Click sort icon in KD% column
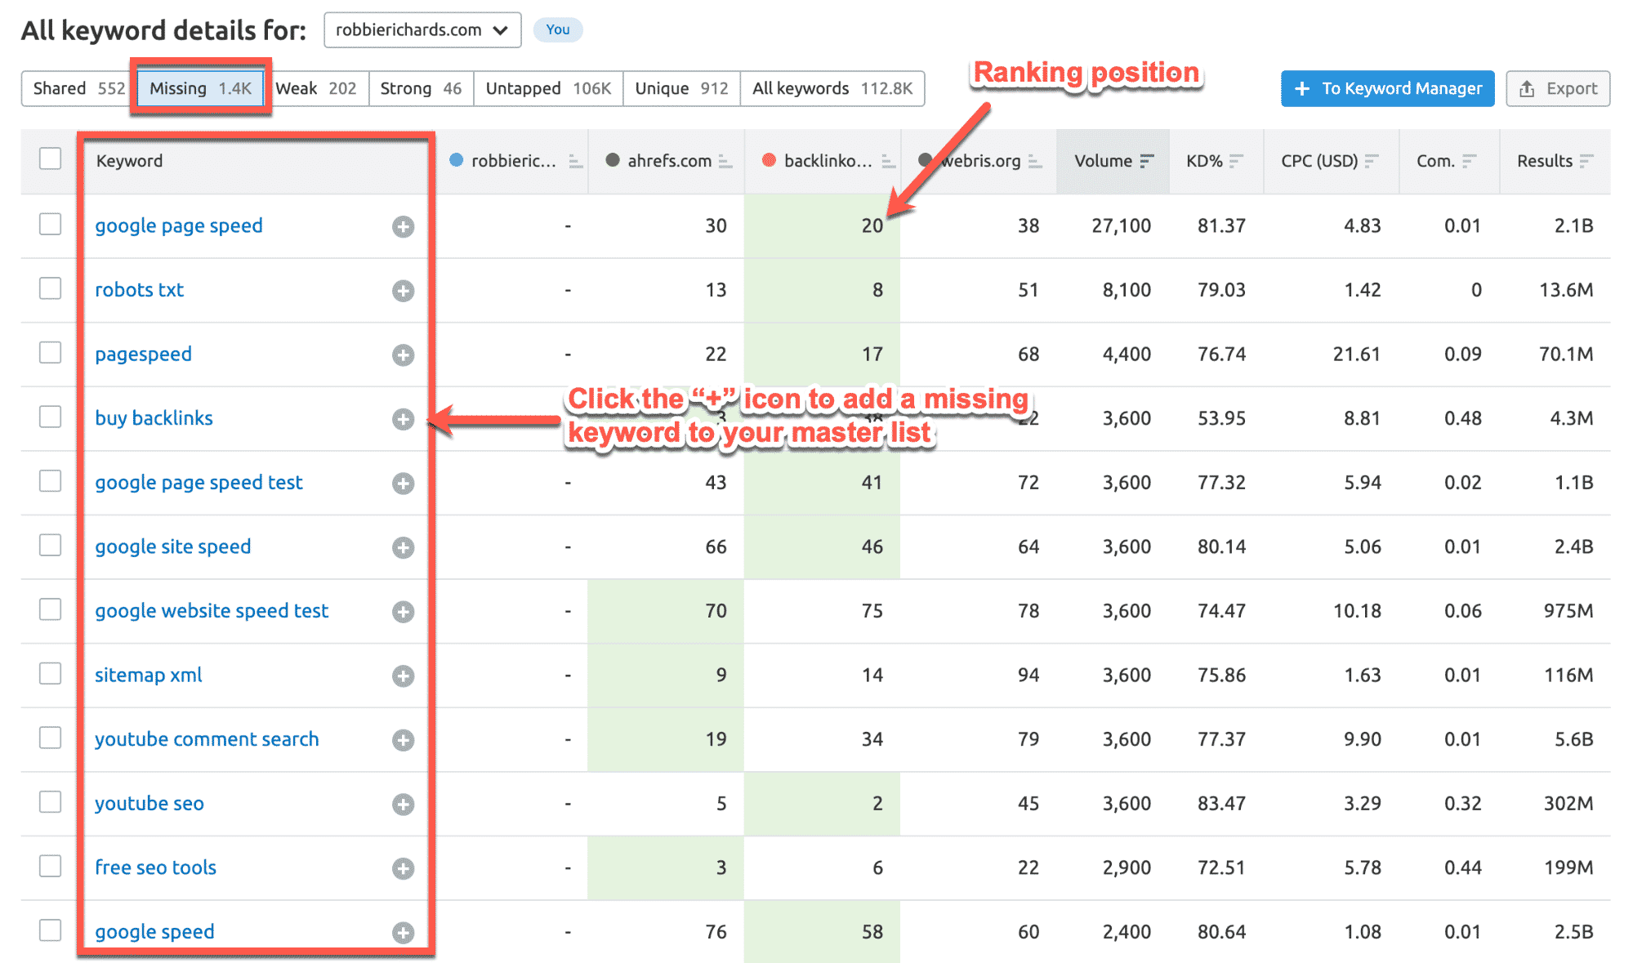The width and height of the screenshot is (1633, 963). 1236,161
